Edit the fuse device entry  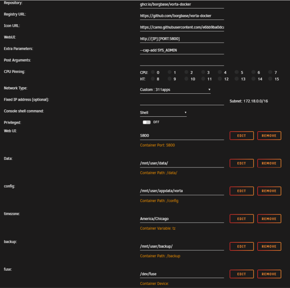coord(242,274)
